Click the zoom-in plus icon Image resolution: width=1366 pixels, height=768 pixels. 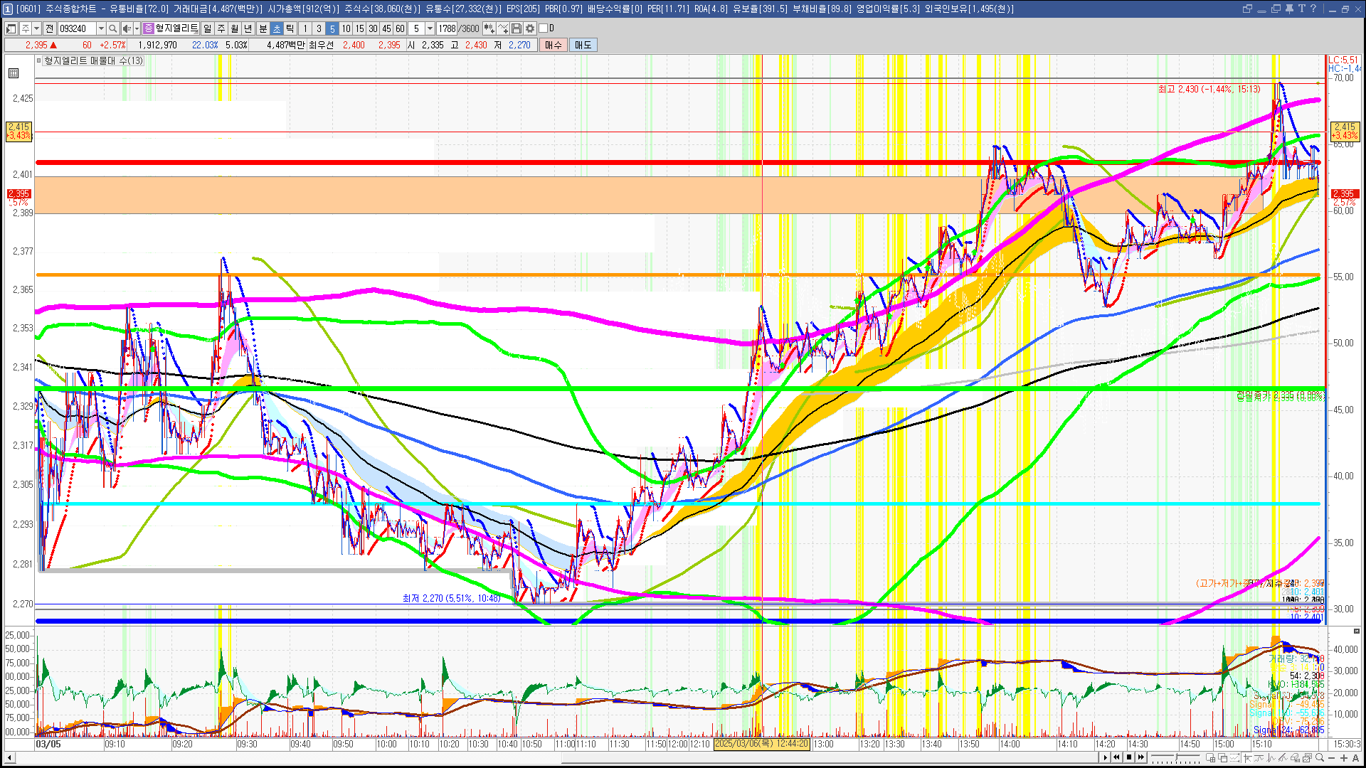[1343, 758]
